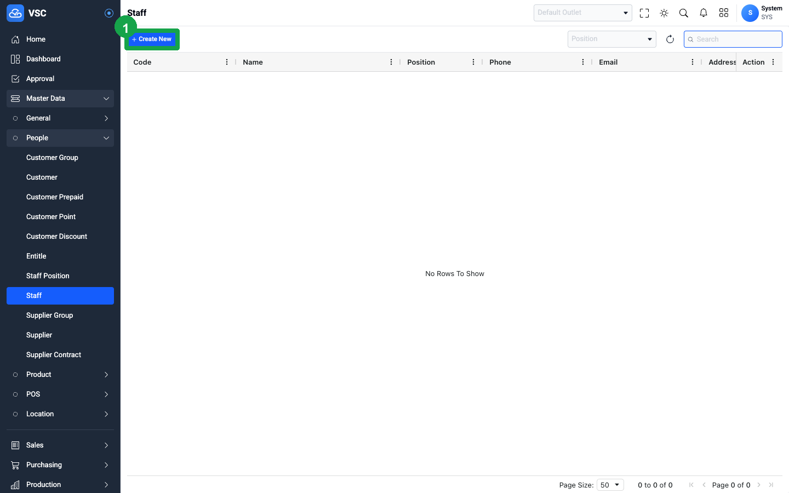
Task: Open the Page Size 50 dropdown
Action: click(610, 485)
